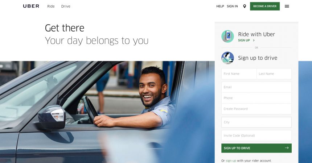Click the HELP link
This screenshot has height=163, width=312.
(220, 7)
